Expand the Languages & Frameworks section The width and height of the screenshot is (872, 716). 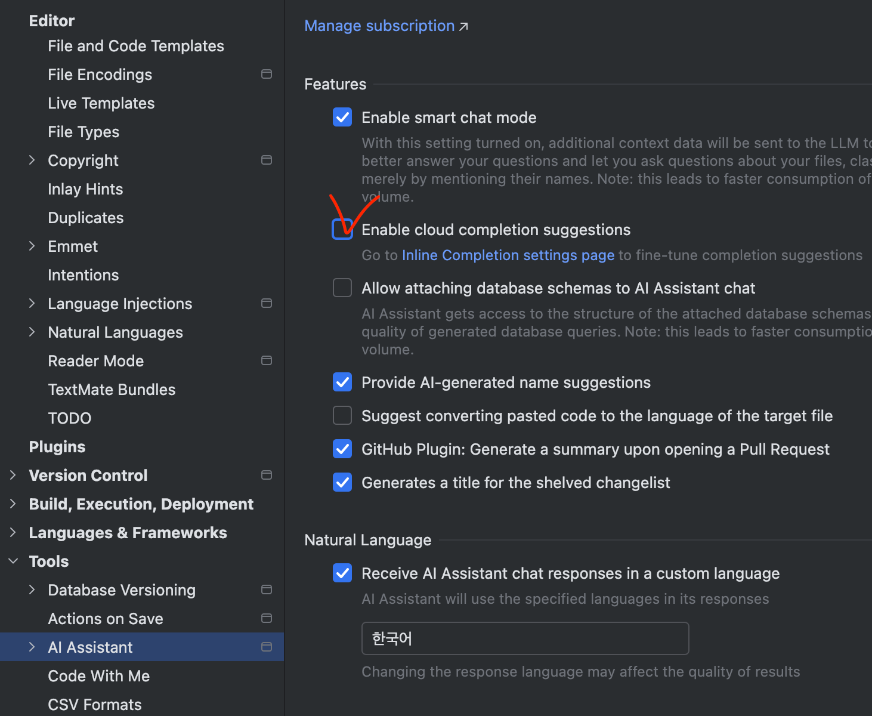click(x=13, y=532)
